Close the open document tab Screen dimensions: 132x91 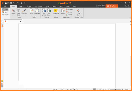pos(20,22)
